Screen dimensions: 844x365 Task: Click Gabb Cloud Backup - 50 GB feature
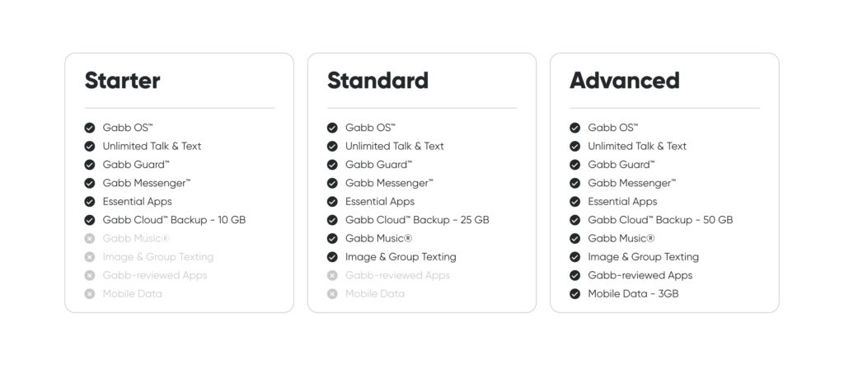click(x=660, y=220)
